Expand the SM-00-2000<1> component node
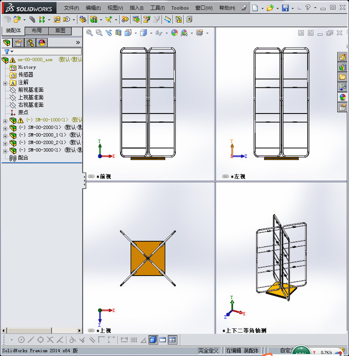 5,129
